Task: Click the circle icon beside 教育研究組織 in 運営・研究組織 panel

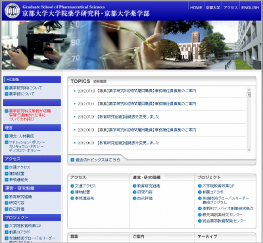Action: click(x=134, y=186)
